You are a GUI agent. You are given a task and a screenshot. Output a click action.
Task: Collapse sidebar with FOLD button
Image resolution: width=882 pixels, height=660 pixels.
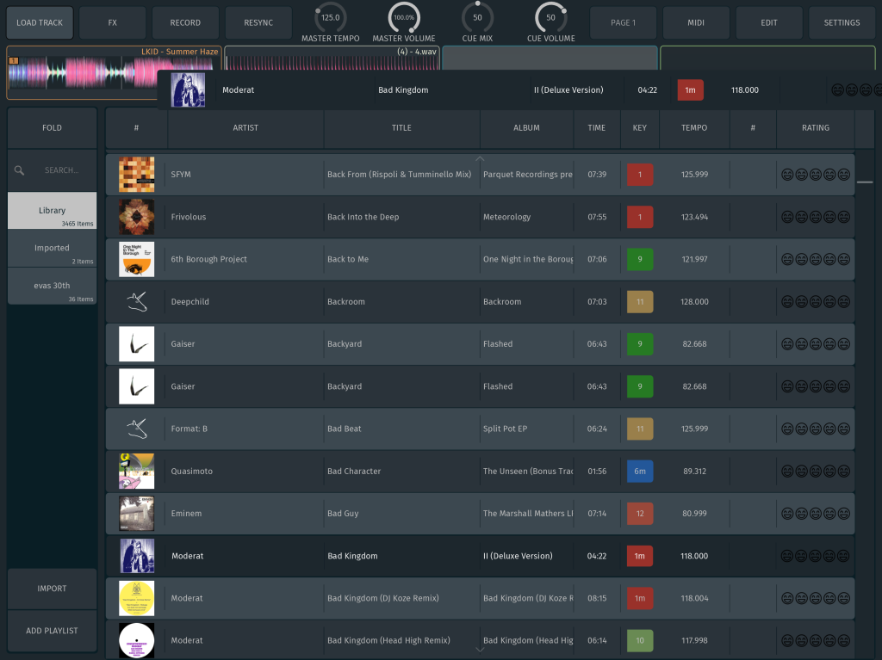coord(52,128)
